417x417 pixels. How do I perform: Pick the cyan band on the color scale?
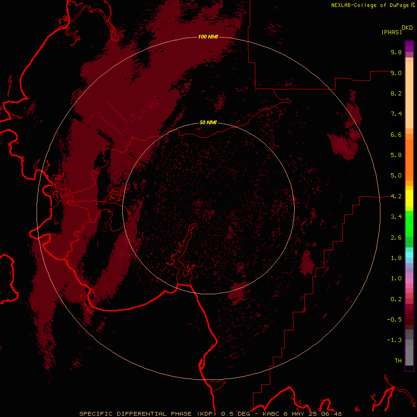pos(409,255)
